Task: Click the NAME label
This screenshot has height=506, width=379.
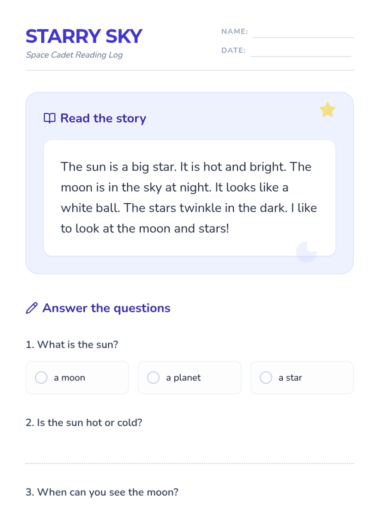Action: coord(235,31)
